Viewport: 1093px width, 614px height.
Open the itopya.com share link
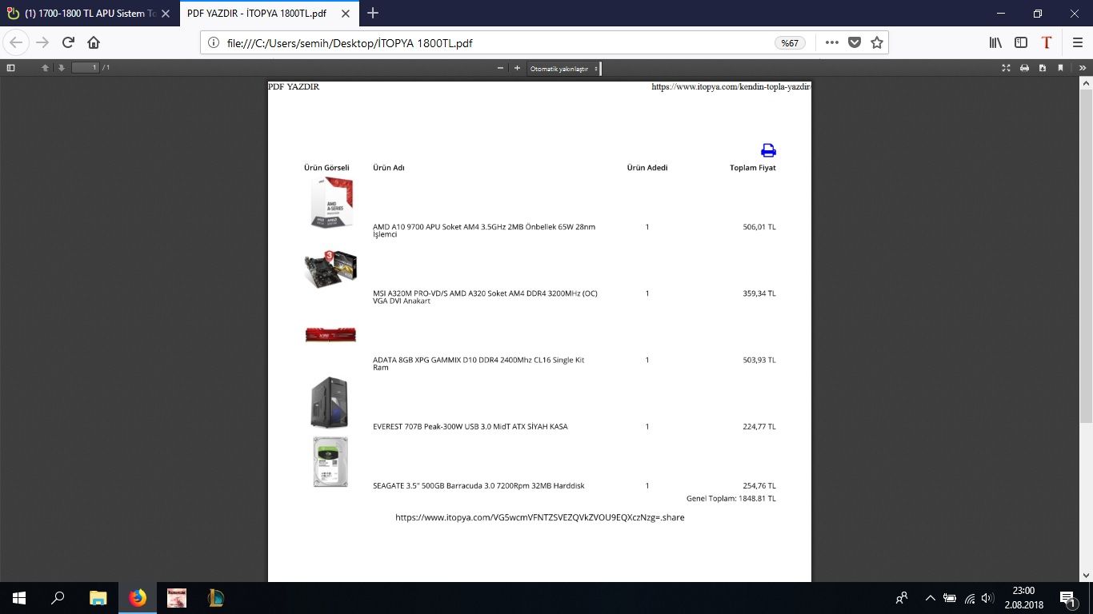click(540, 517)
